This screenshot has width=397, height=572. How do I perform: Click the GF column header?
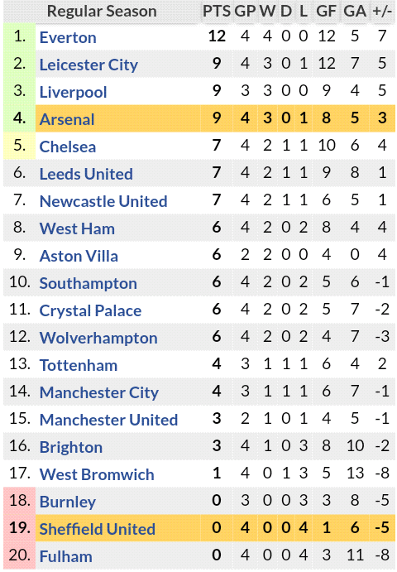326,12
